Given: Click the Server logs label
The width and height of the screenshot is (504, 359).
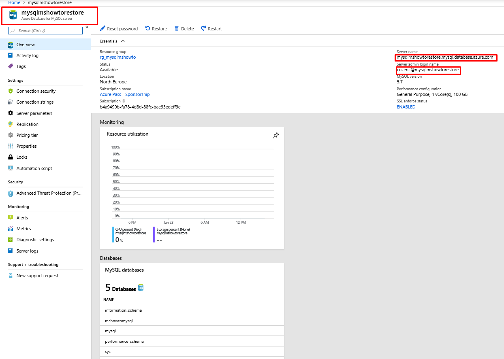Looking at the screenshot, I should tap(28, 251).
